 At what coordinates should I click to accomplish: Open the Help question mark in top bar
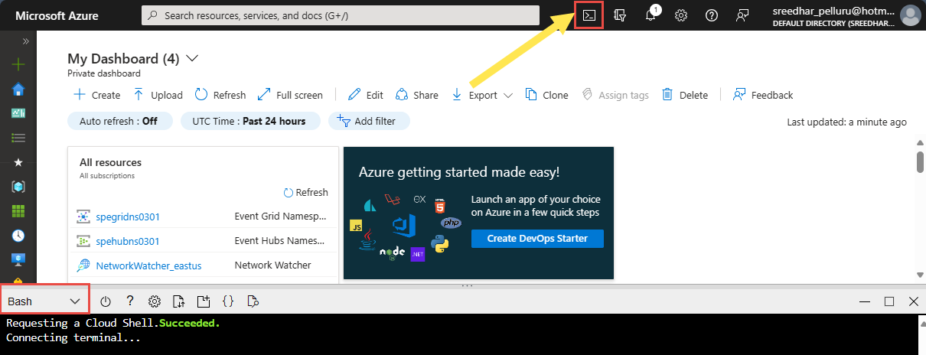pos(712,15)
